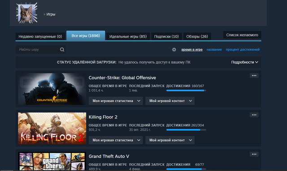287x171 pixels.
Task: Expand Counter-Strike Моя игровая статистика dropdown
Action: tap(116, 101)
